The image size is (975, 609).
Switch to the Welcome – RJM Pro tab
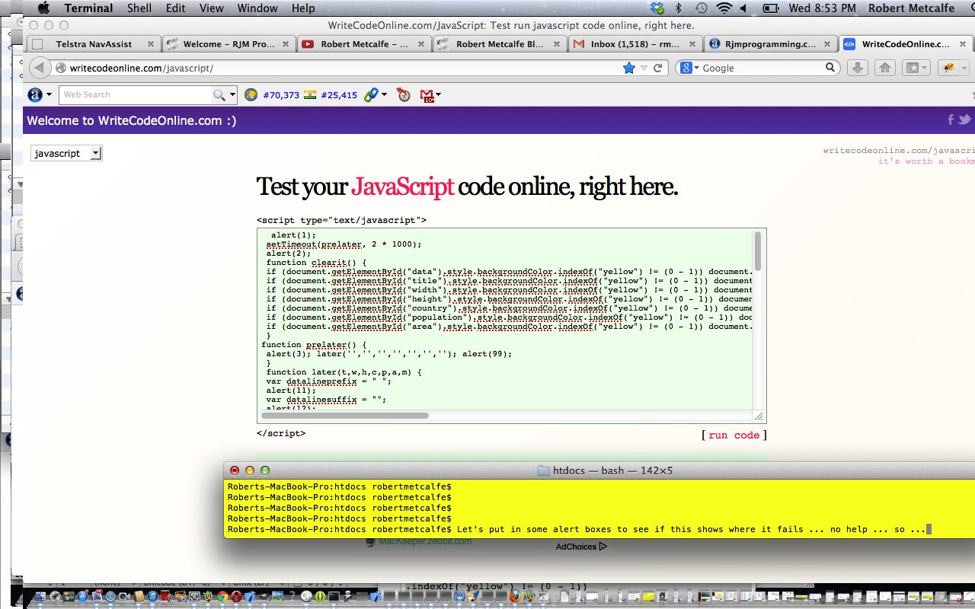pos(229,44)
